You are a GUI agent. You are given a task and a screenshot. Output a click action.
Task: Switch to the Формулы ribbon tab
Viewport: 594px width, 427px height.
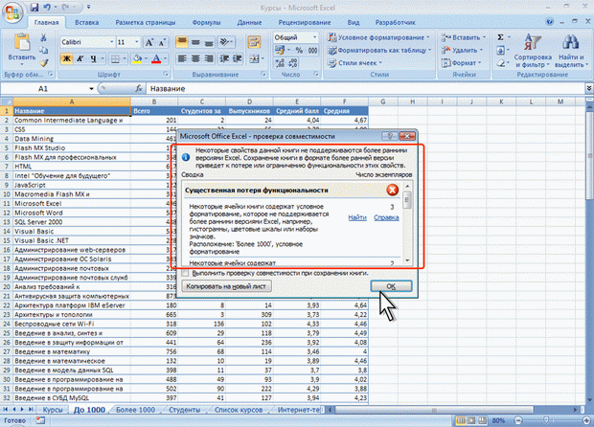pyautogui.click(x=206, y=22)
